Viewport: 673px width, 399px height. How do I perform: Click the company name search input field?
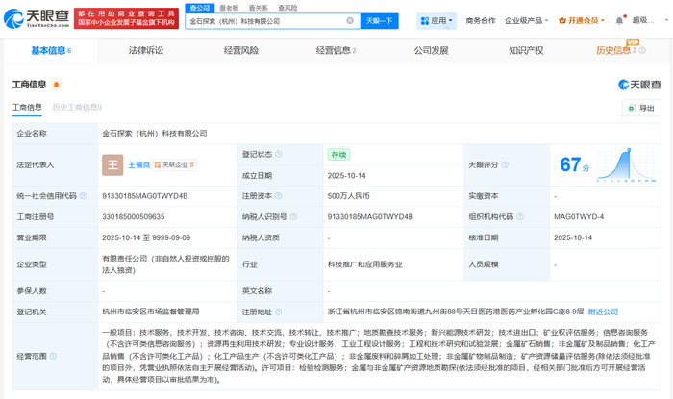pos(264,20)
